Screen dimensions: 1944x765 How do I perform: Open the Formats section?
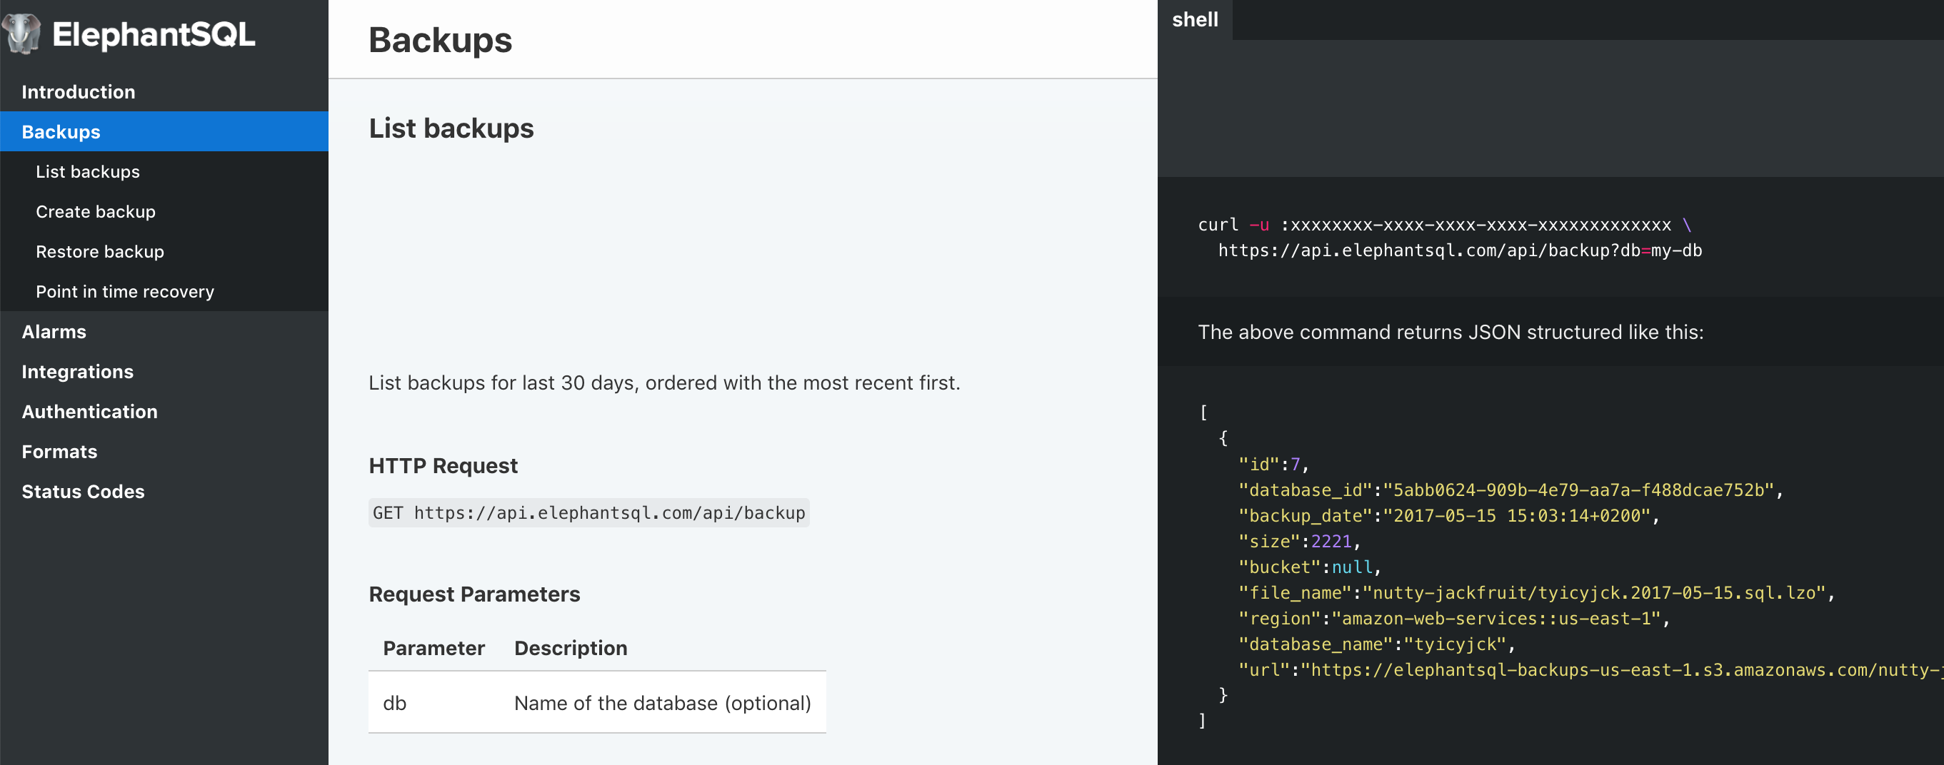(x=59, y=452)
